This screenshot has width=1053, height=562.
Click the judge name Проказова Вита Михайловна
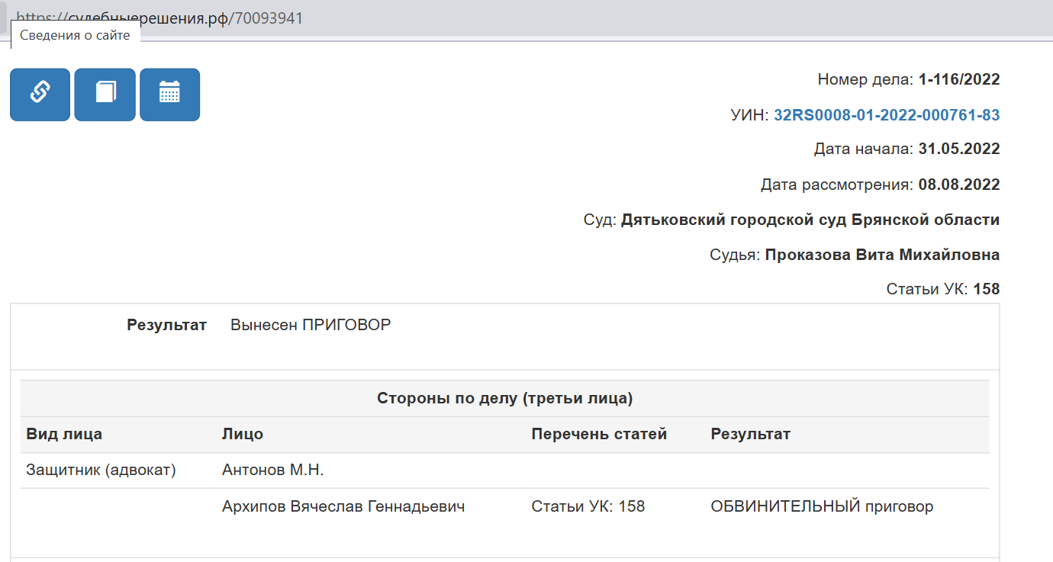[882, 255]
